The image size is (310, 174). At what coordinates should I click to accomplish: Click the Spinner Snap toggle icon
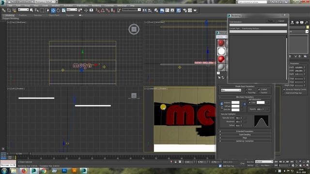tap(113, 10)
